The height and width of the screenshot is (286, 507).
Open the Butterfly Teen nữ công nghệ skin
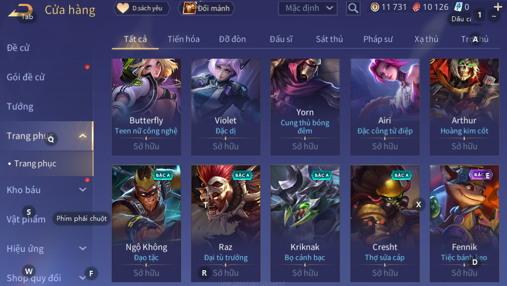click(x=146, y=107)
